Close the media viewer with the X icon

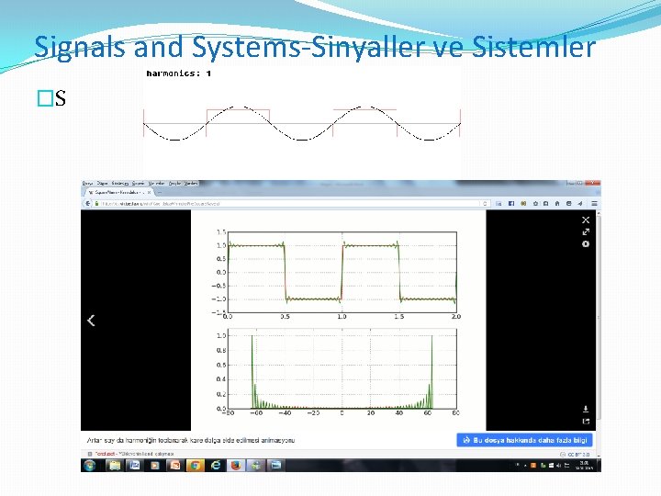(x=586, y=220)
